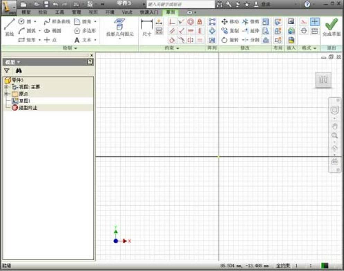Apply the perpendicular constraint
This screenshot has width=344, height=271.
(x=182, y=31)
